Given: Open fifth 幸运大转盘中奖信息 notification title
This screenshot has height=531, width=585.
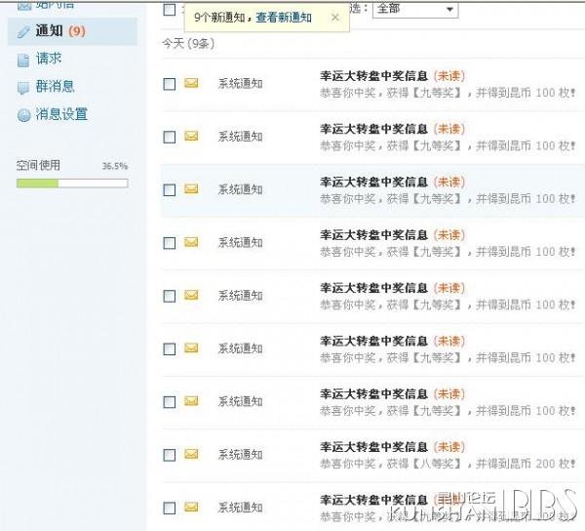Looking at the screenshot, I should click(x=373, y=288).
